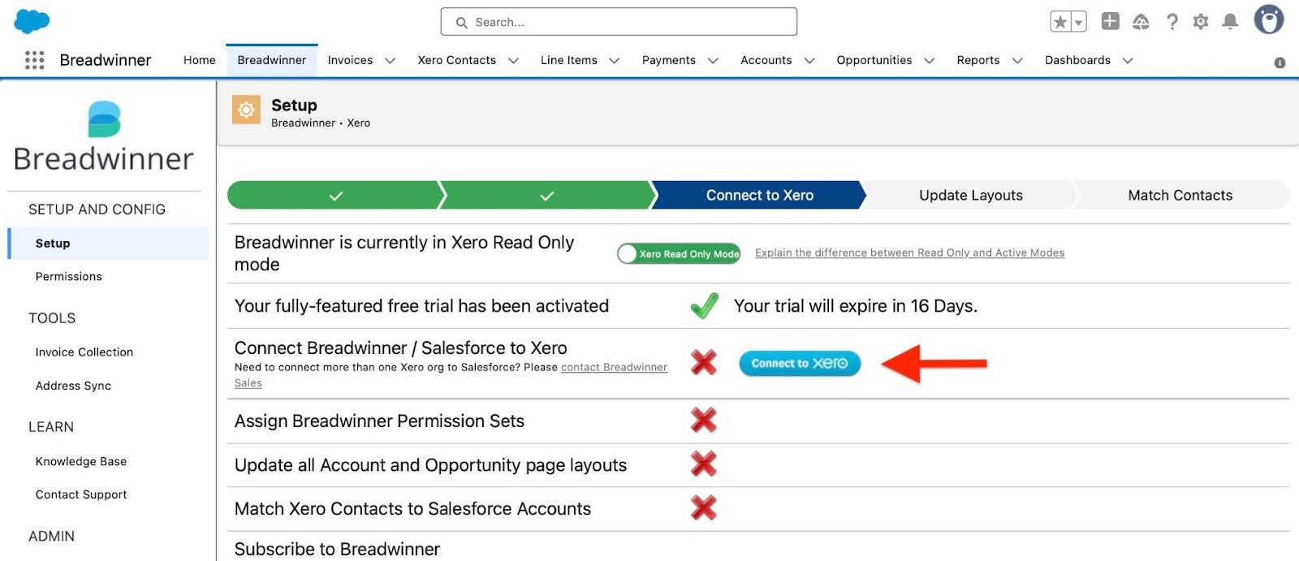Click the Help question mark icon
Image resolution: width=1299 pixels, height=561 pixels.
[1172, 22]
